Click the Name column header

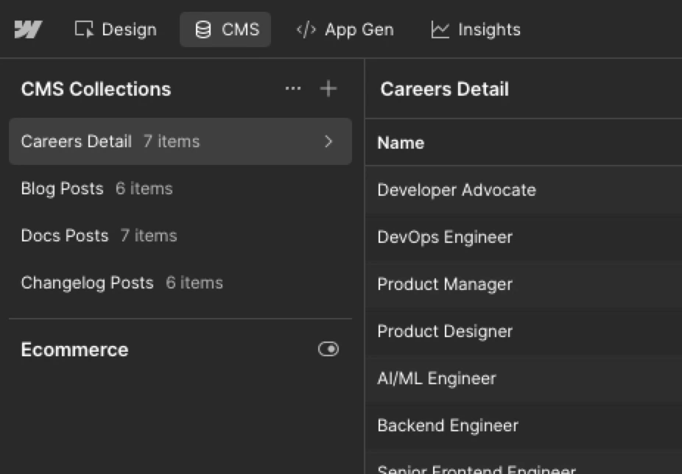tap(401, 143)
